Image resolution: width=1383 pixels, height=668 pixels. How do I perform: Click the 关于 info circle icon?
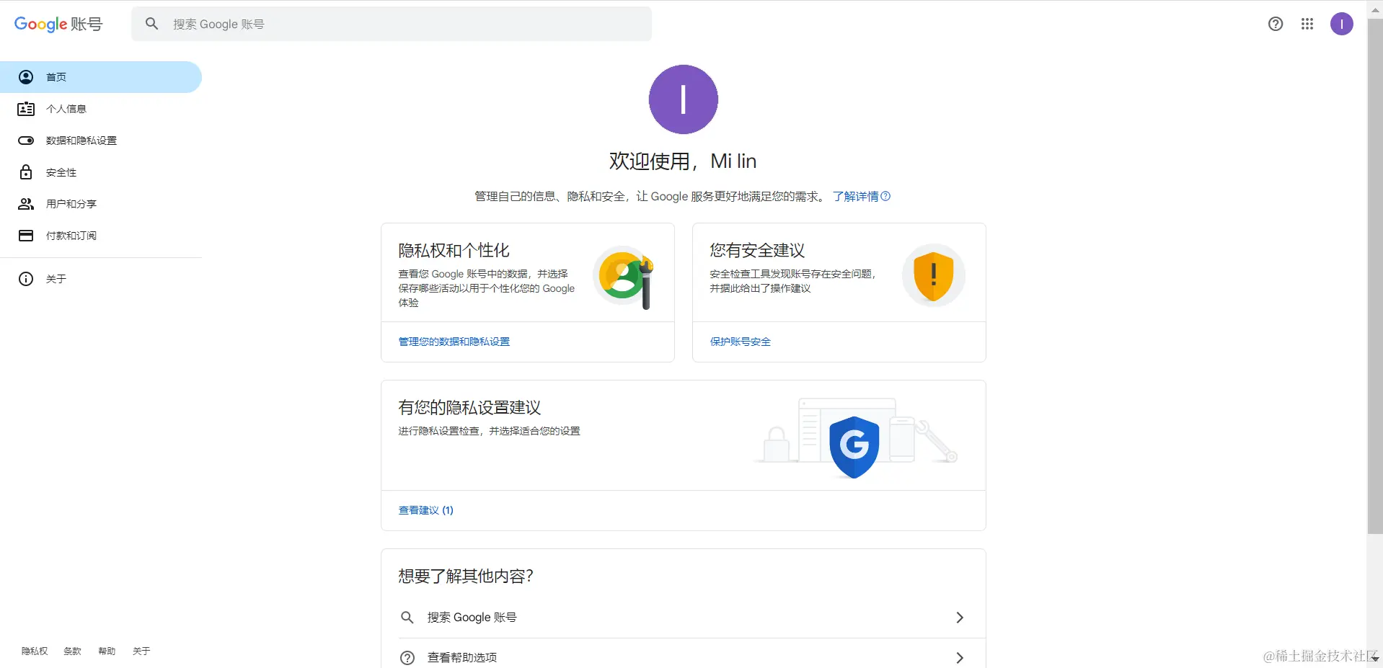(x=26, y=279)
